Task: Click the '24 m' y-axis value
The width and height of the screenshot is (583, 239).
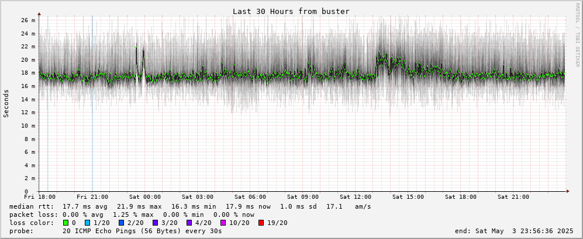Action: pyautogui.click(x=28, y=33)
